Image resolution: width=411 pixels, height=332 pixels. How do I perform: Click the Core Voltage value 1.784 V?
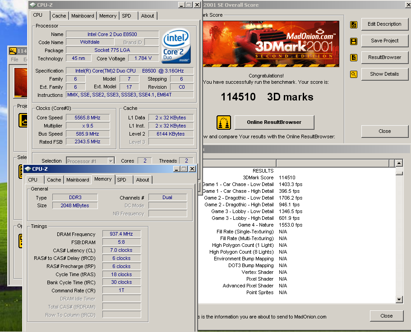[143, 58]
